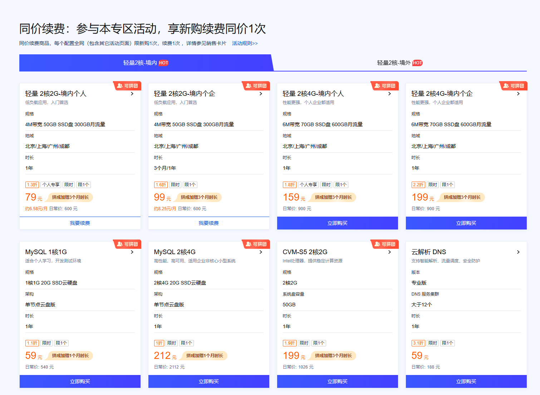Viewport: 540px width, 395px height.
Task: Click the 1核1G 20G SSD云硬盘 spec
Action: point(51,283)
